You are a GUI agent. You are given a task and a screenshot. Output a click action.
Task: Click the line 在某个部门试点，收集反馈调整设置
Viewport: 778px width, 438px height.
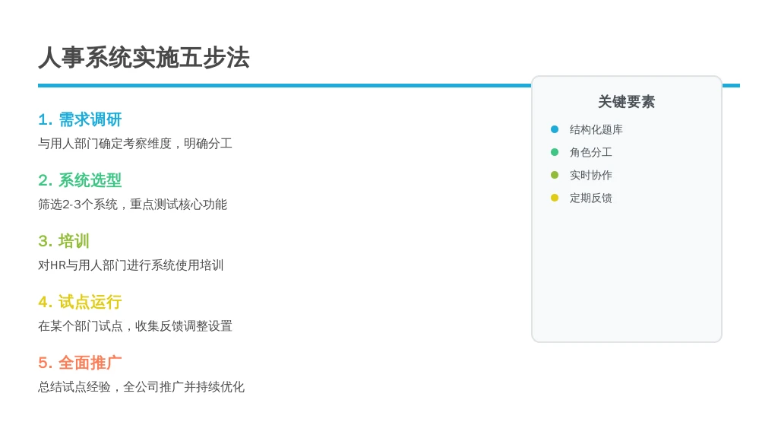pos(135,326)
